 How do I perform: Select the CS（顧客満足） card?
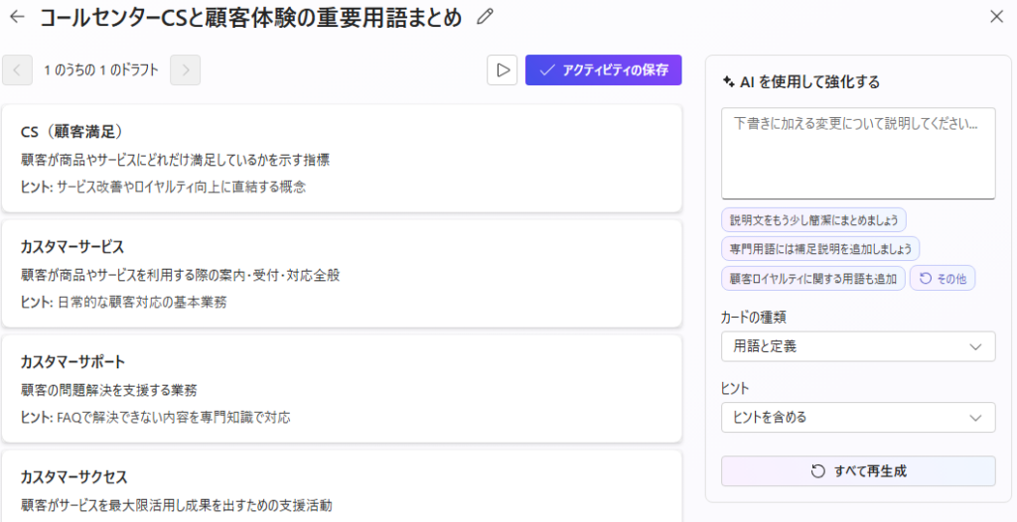(342, 159)
